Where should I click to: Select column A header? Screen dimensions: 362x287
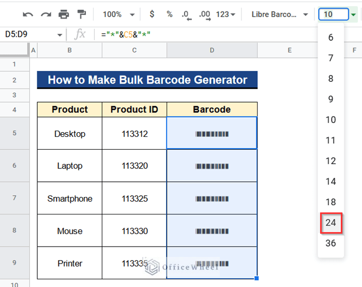point(34,50)
